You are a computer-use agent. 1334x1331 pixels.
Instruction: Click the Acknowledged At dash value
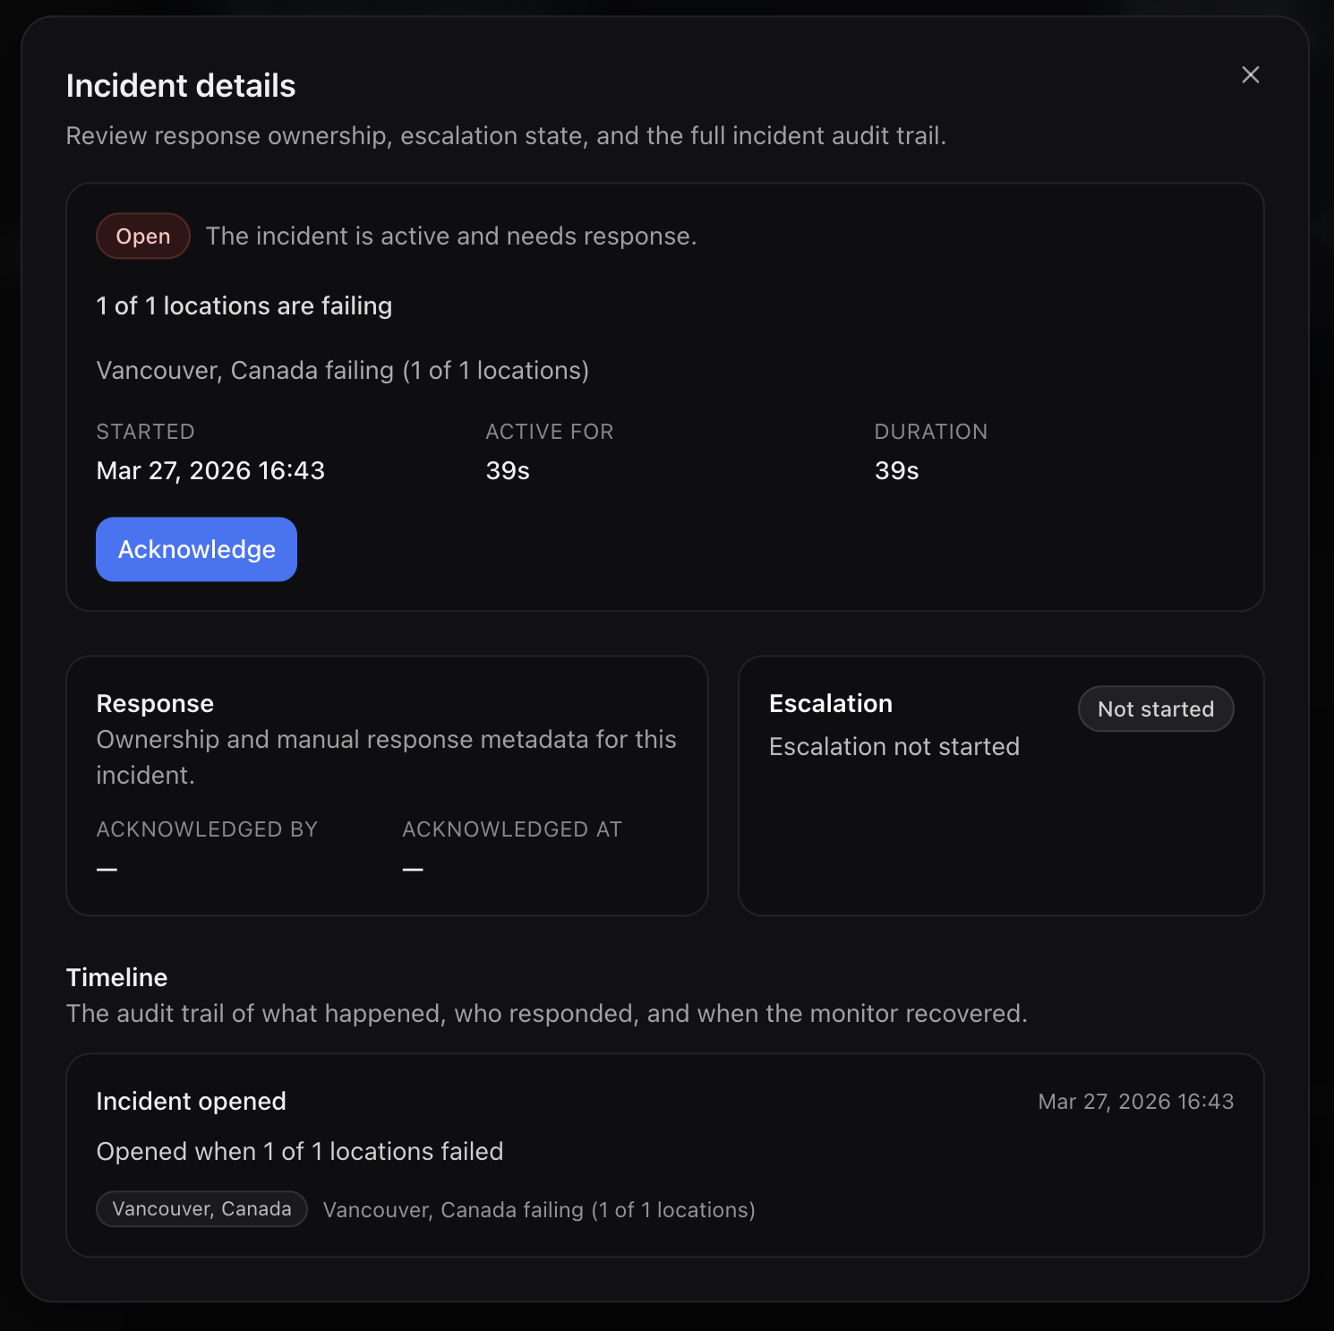click(x=413, y=869)
